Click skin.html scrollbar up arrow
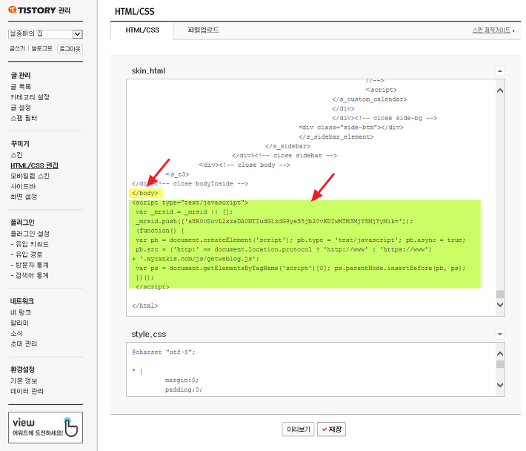 tap(500, 90)
